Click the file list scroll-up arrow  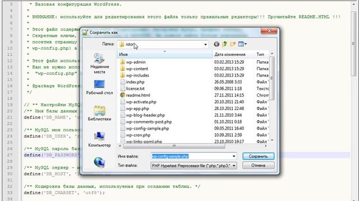coord(271,54)
